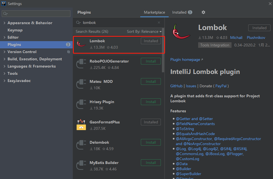The image size is (273, 179).
Task: Click the Plugins update count badge
Action: pyautogui.click(x=68, y=44)
